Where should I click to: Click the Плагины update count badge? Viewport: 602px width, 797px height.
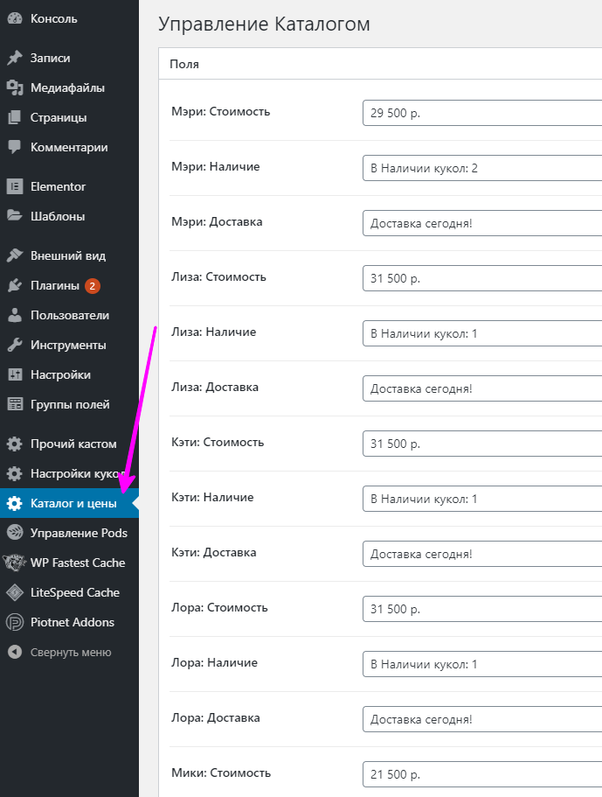coord(93,285)
